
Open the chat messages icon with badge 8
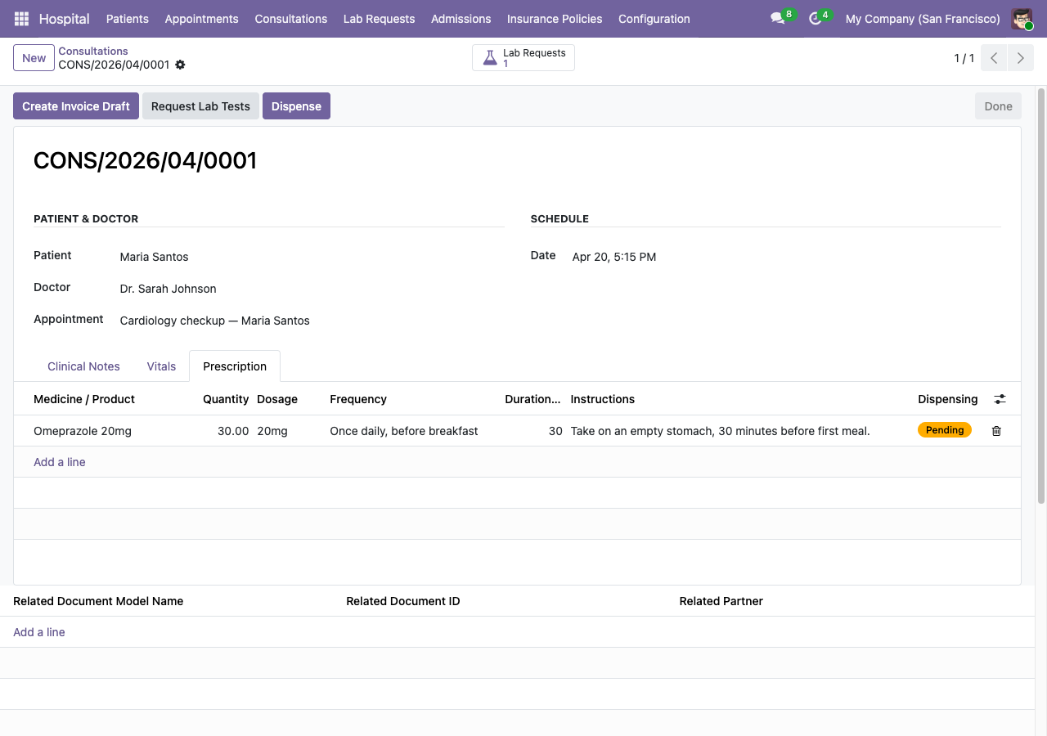[778, 19]
